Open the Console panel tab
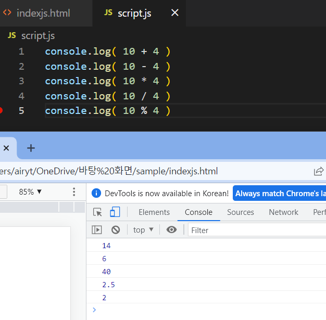326x320 pixels. (x=198, y=212)
